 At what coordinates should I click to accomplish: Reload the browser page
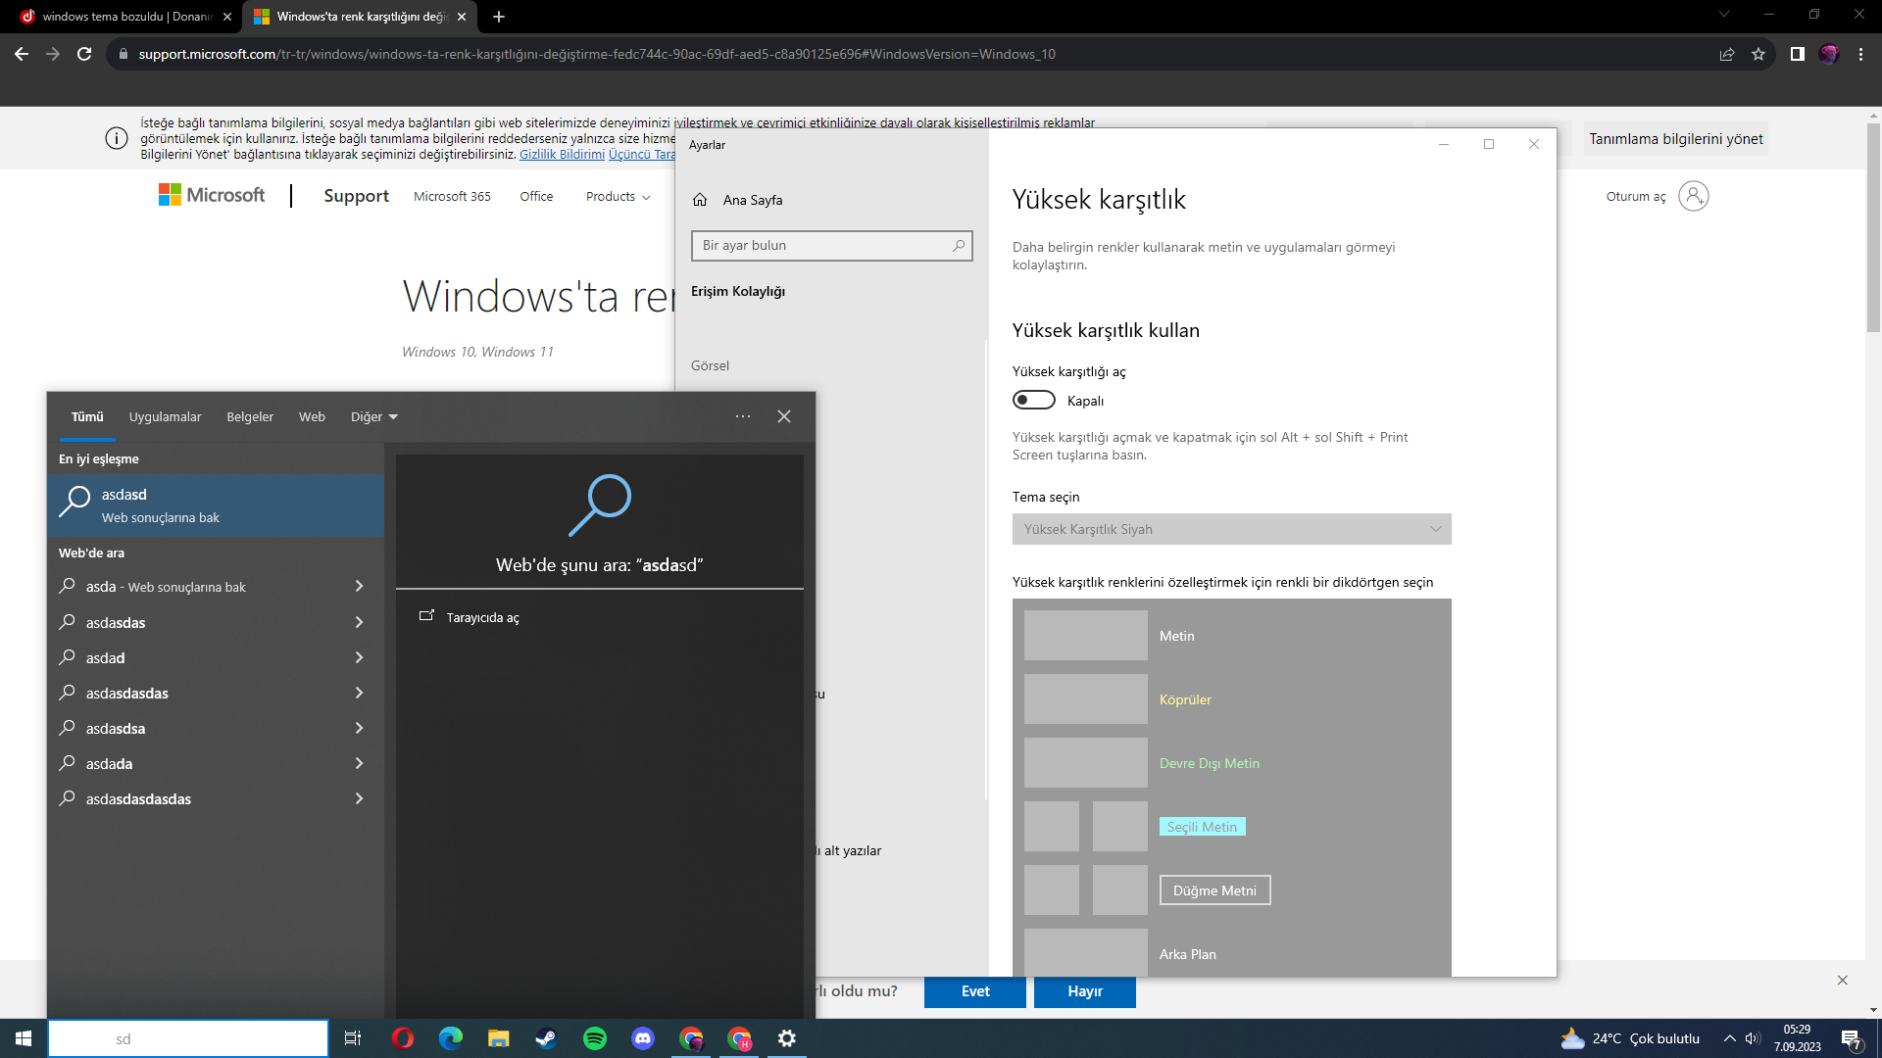84,54
